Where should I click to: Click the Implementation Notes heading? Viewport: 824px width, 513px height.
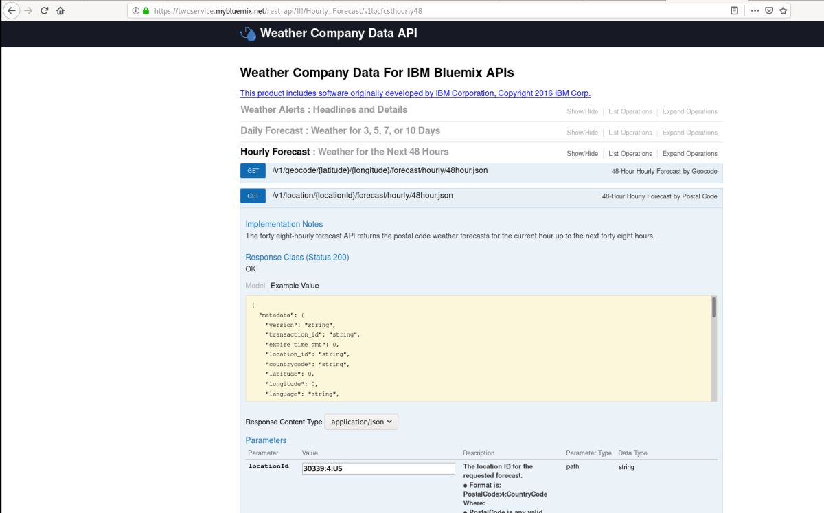284,224
